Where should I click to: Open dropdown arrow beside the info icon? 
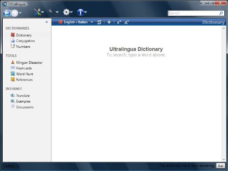86,12
